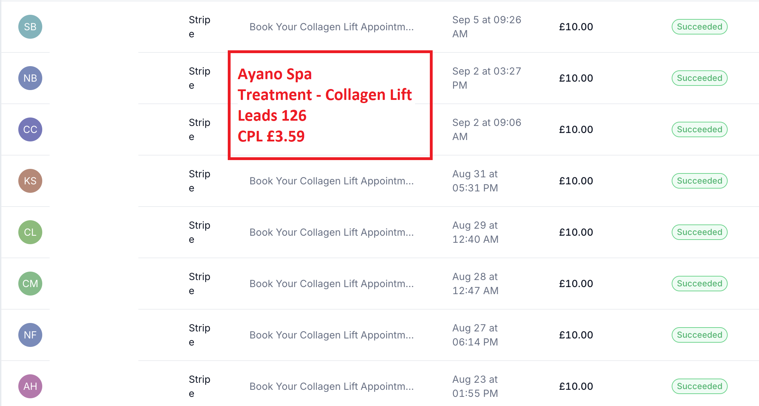The width and height of the screenshot is (759, 406).
Task: Open Collagen Lift appointment link for Aug 29
Action: (x=331, y=232)
